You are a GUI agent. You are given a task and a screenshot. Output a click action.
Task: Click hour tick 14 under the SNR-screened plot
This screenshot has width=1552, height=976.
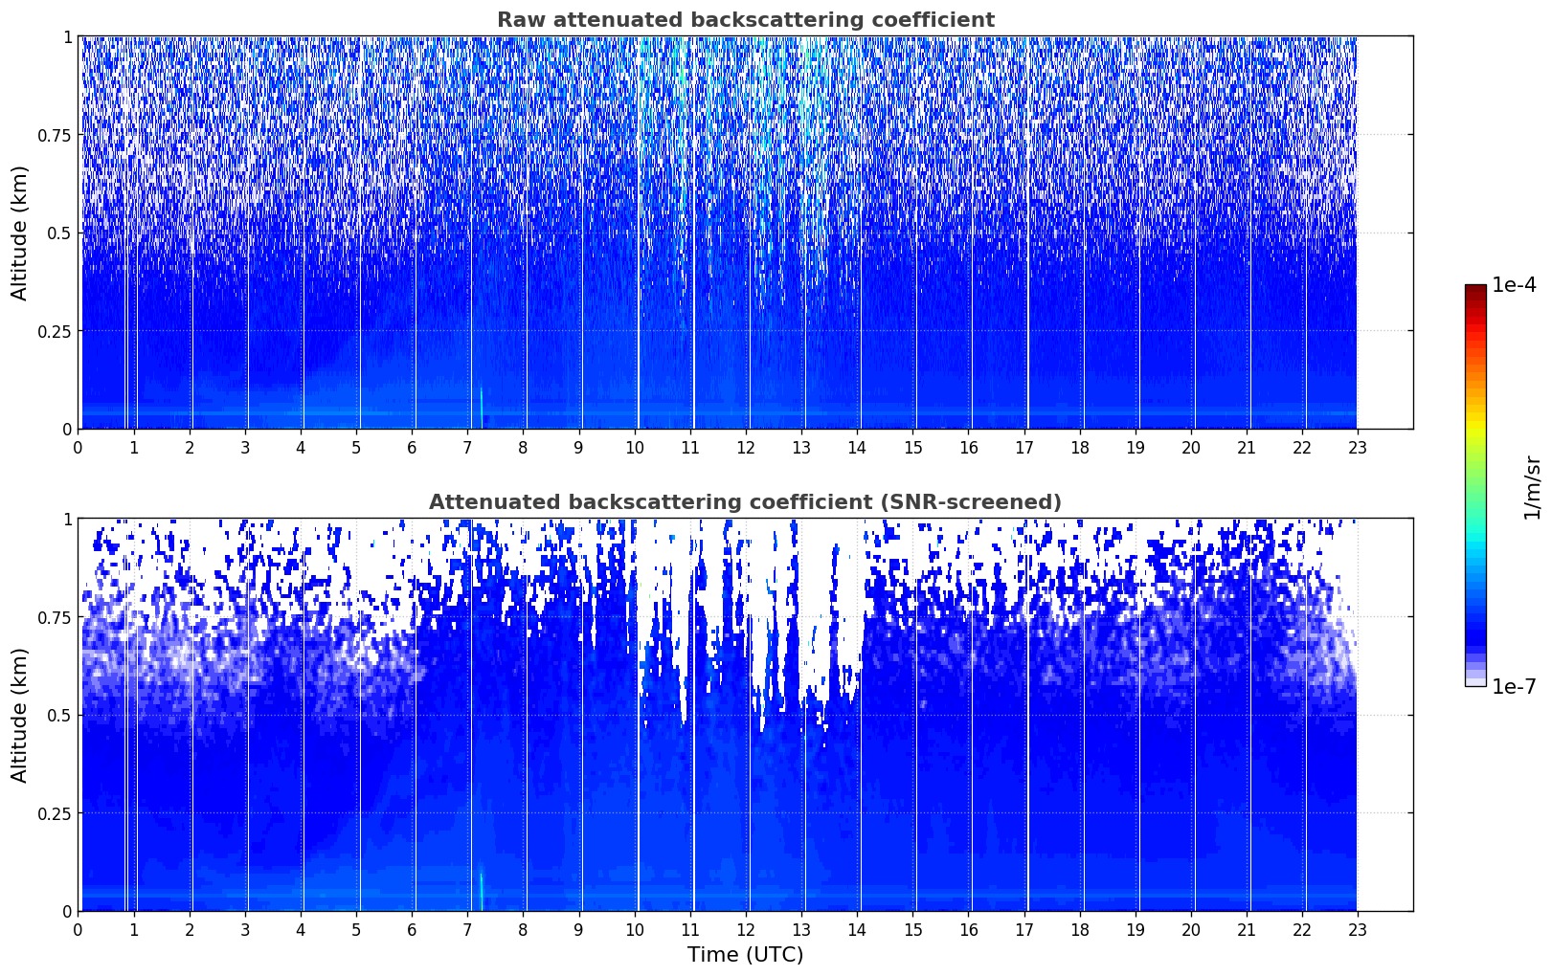857,929
